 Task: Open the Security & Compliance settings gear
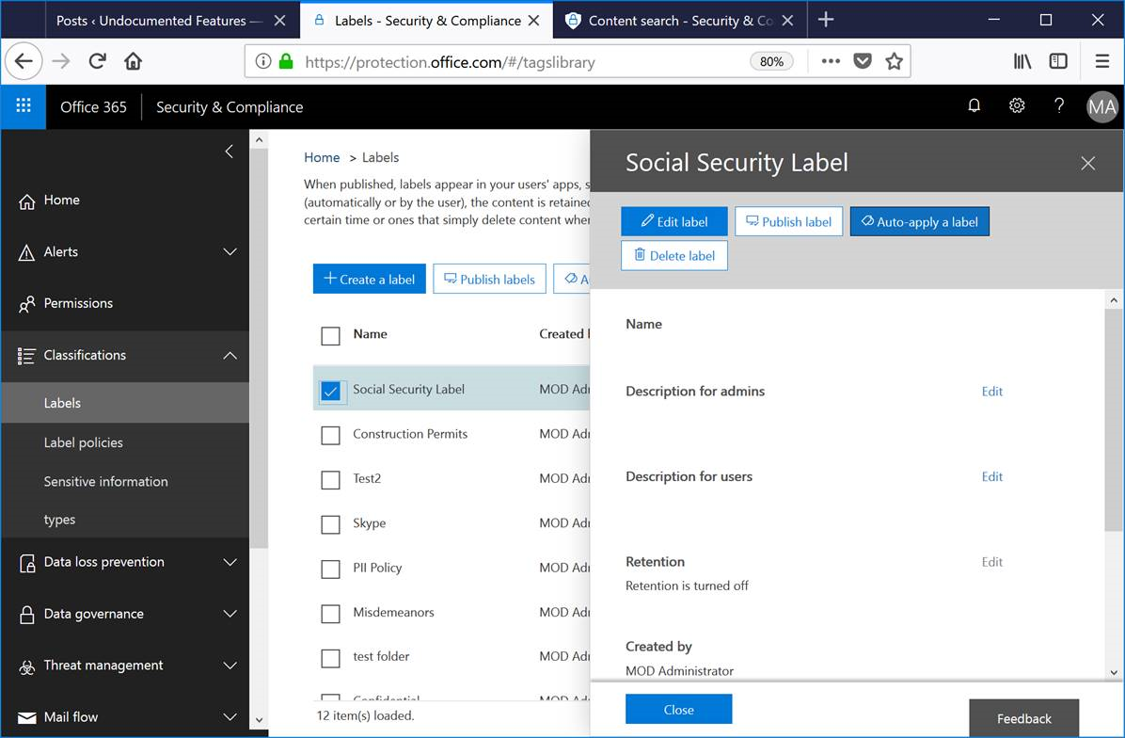pos(1017,105)
